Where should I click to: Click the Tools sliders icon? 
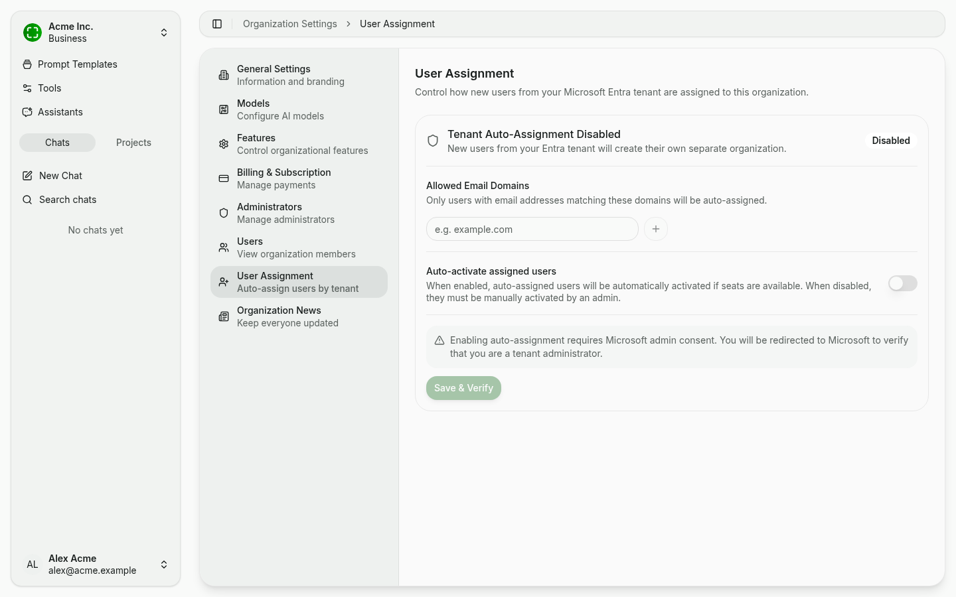click(27, 88)
